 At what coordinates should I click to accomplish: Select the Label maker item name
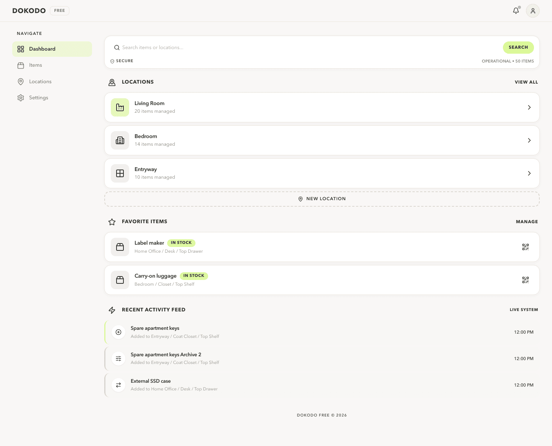(x=149, y=243)
